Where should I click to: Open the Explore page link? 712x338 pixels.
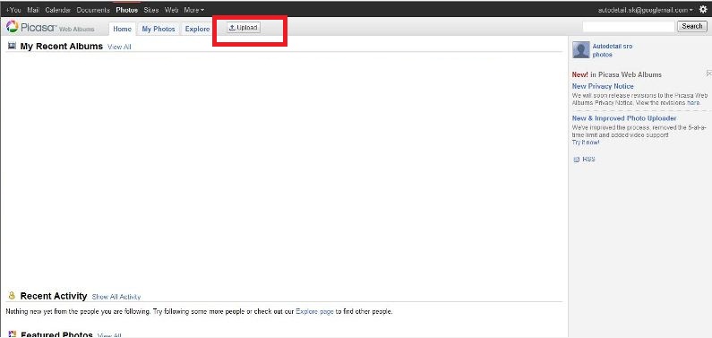(314, 312)
